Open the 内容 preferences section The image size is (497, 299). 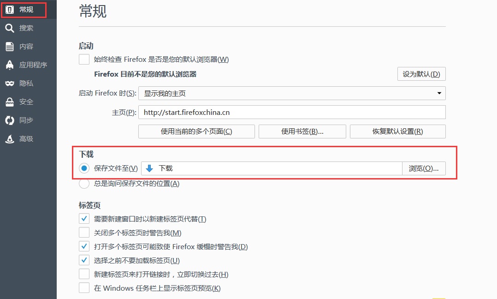[28, 46]
